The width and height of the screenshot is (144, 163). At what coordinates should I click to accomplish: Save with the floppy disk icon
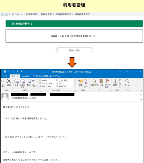[5, 71]
